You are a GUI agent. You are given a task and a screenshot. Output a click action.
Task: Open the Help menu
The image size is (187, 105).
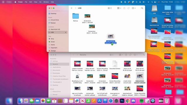point(52,2)
